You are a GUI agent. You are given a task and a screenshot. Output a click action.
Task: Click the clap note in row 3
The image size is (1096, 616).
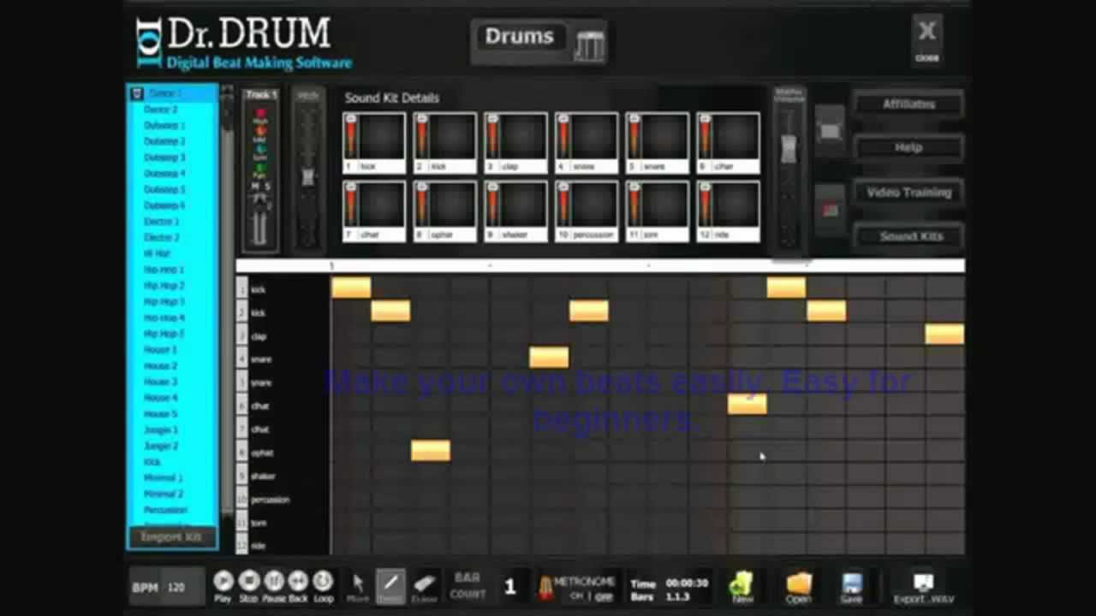click(x=944, y=334)
